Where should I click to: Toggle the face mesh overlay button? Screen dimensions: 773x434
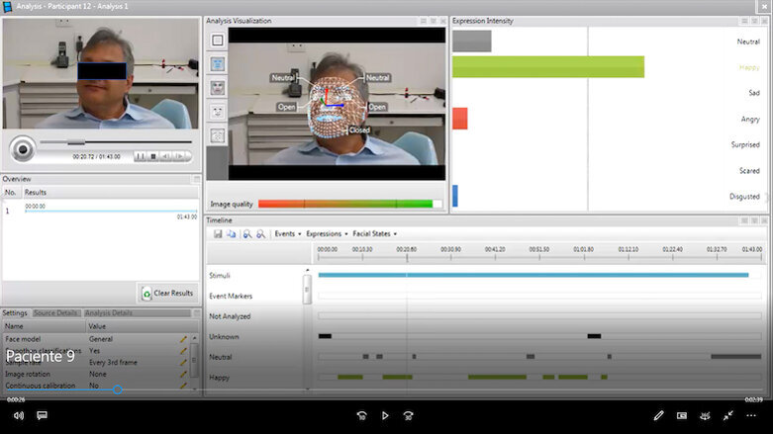click(218, 64)
